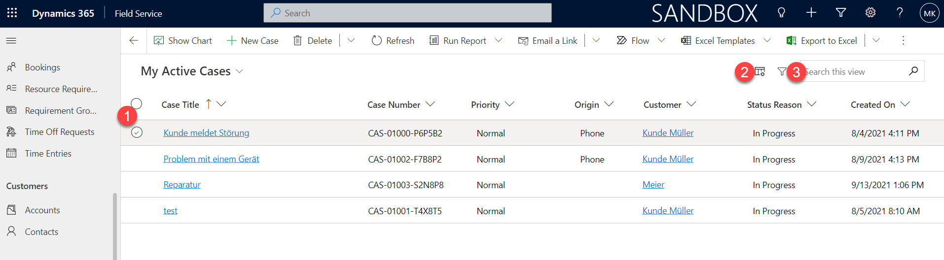Click the Search this view field
The height and width of the screenshot is (260, 944).
[x=856, y=72]
